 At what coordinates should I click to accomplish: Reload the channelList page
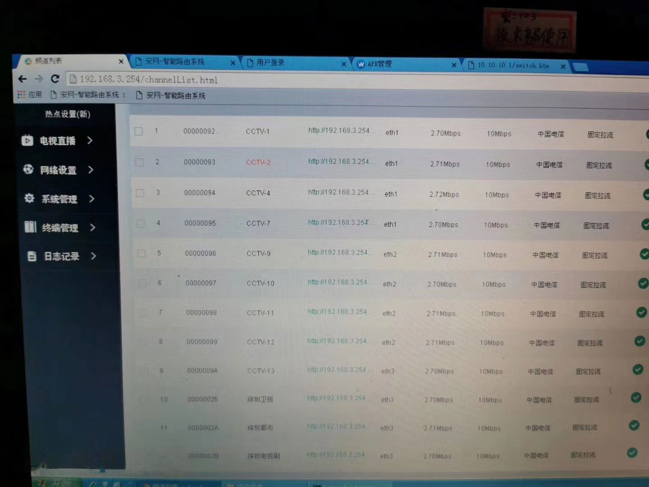pyautogui.click(x=55, y=79)
